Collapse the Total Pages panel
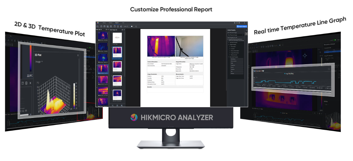The width and height of the screenshot is (353, 161). coord(124,30)
